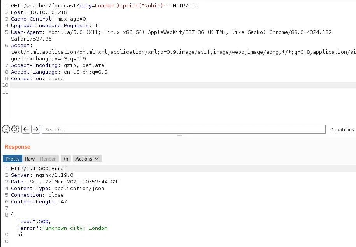The width and height of the screenshot is (356, 247).
Task: Click the request Search input field
Action: point(184,129)
